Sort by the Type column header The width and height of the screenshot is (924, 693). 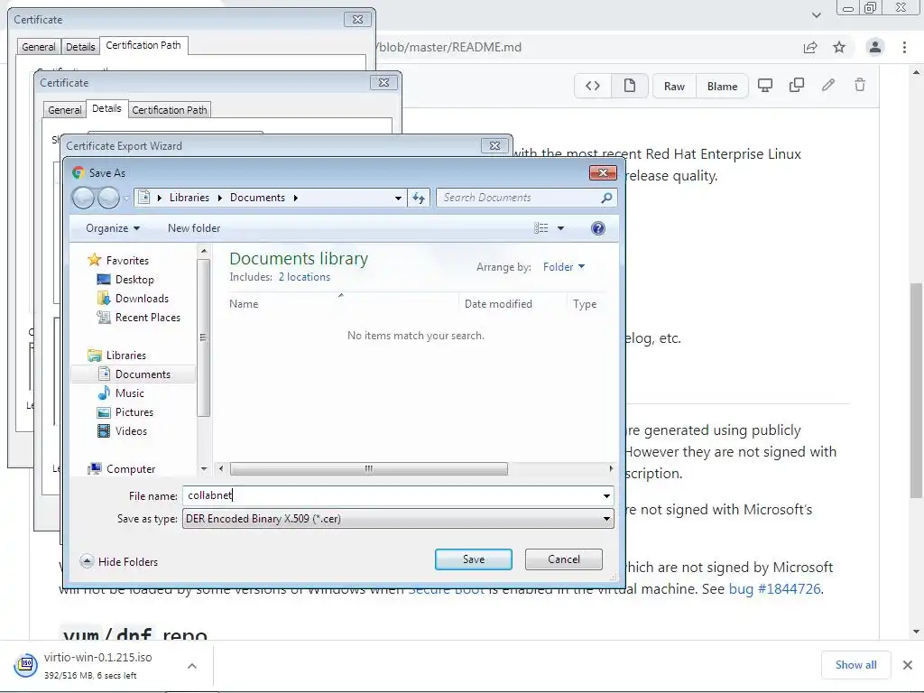coord(585,304)
